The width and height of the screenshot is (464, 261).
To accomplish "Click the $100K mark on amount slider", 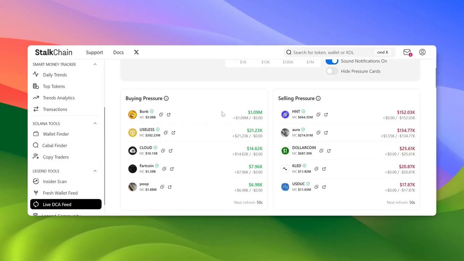I will (288, 62).
